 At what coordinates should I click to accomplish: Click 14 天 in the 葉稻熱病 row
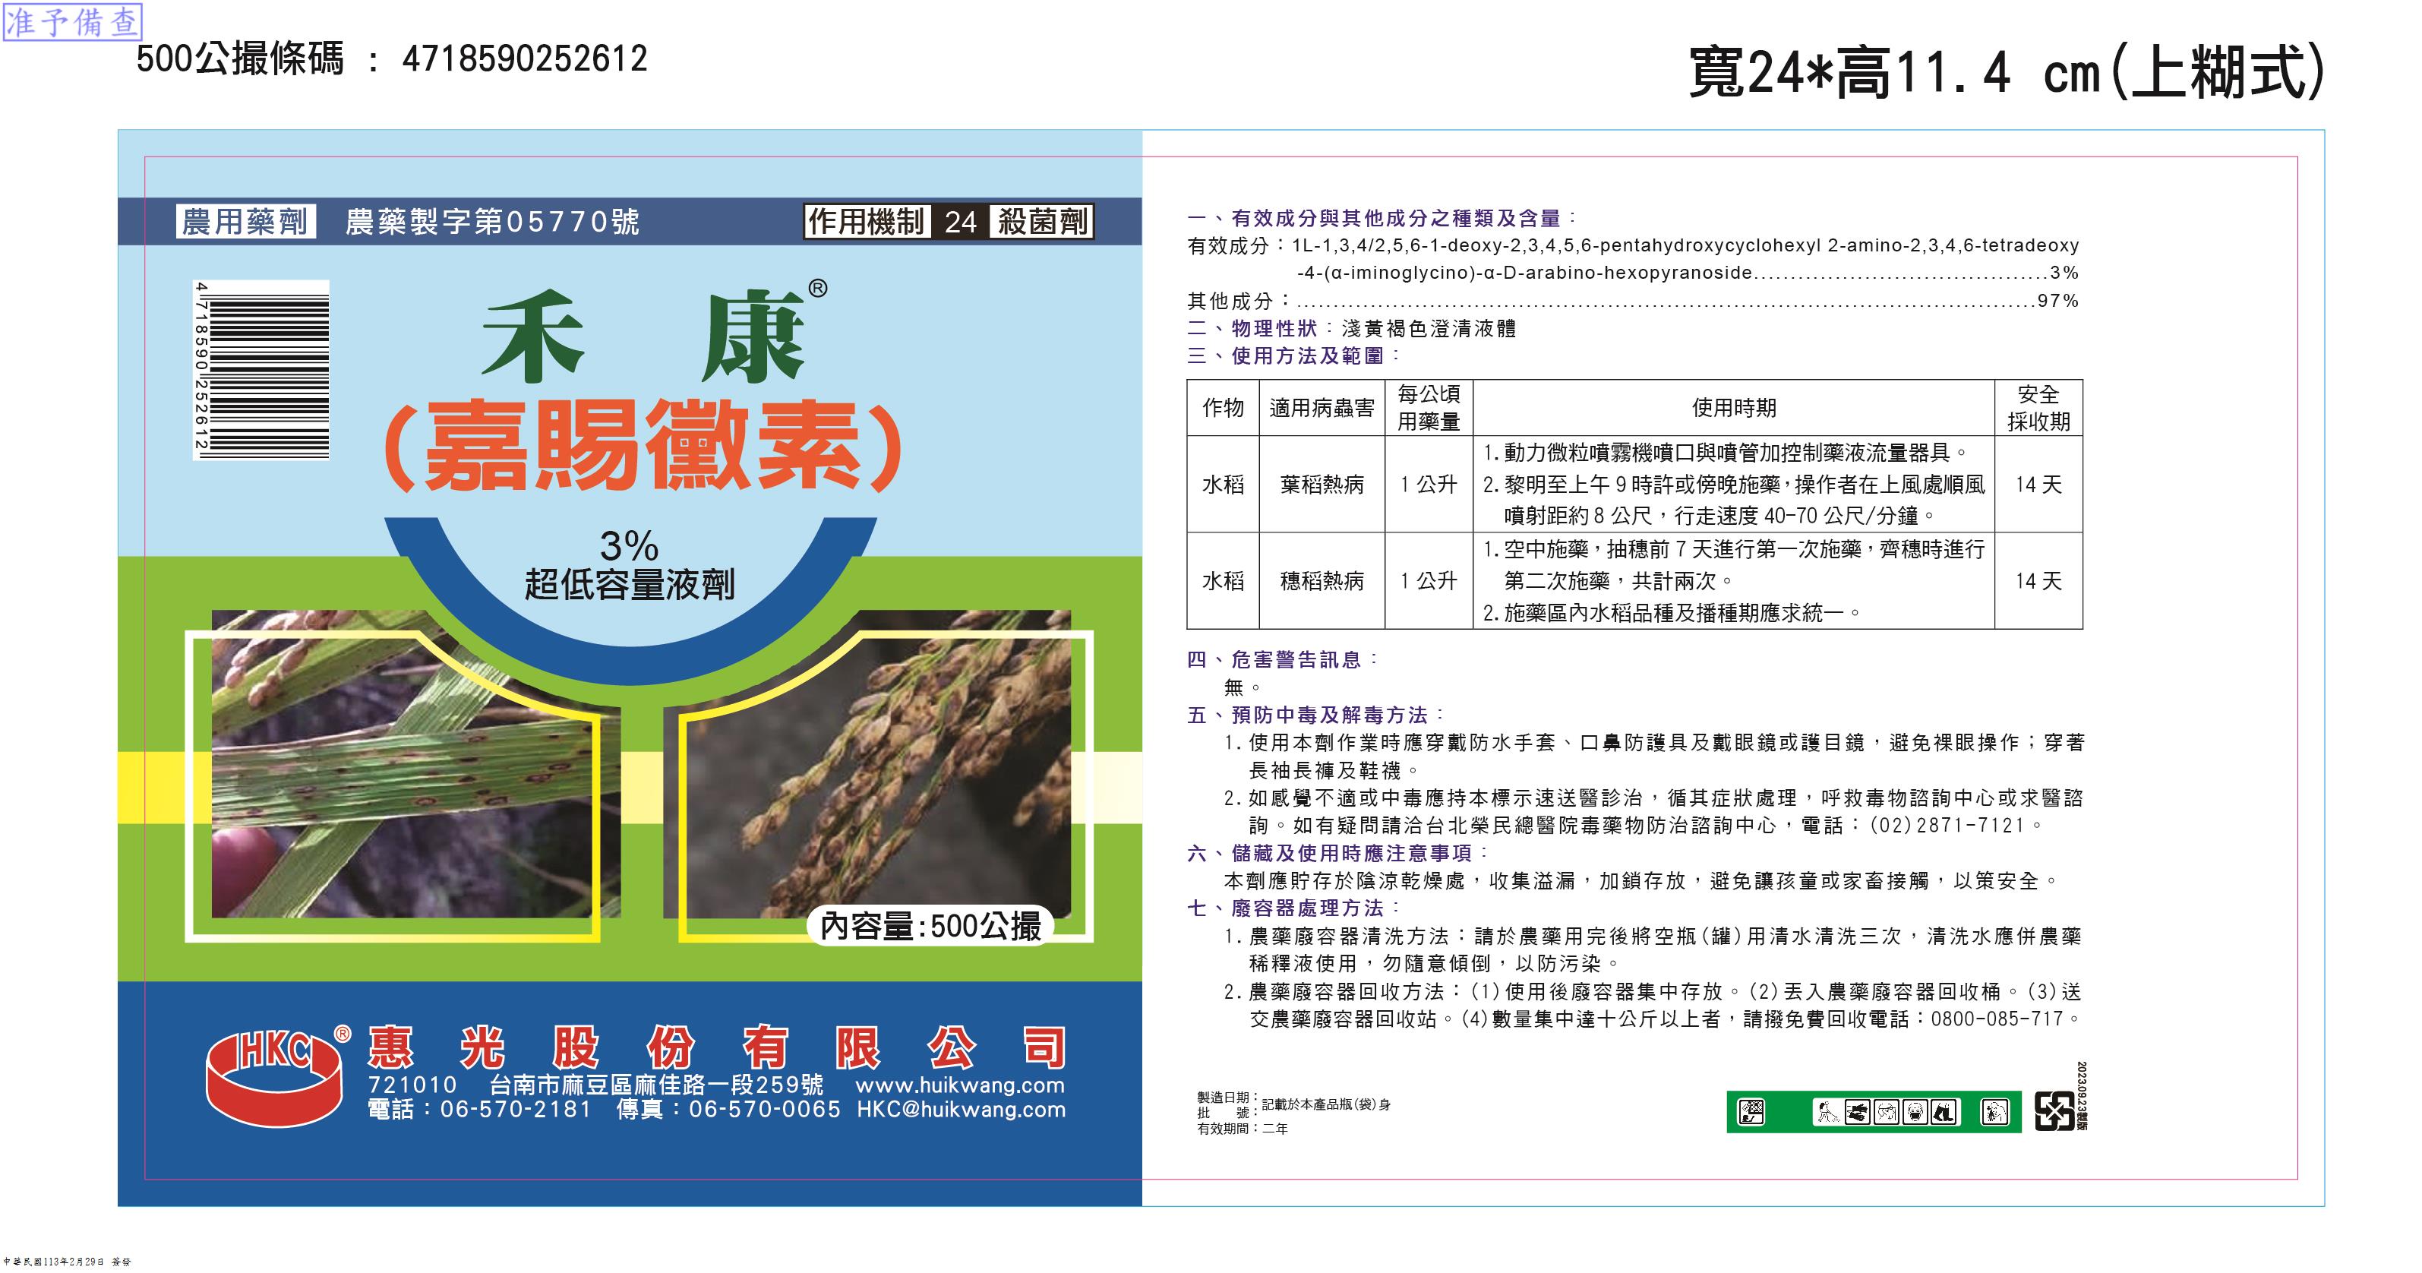[2038, 484]
